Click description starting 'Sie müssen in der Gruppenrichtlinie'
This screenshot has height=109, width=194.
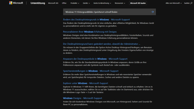(108, 50)
